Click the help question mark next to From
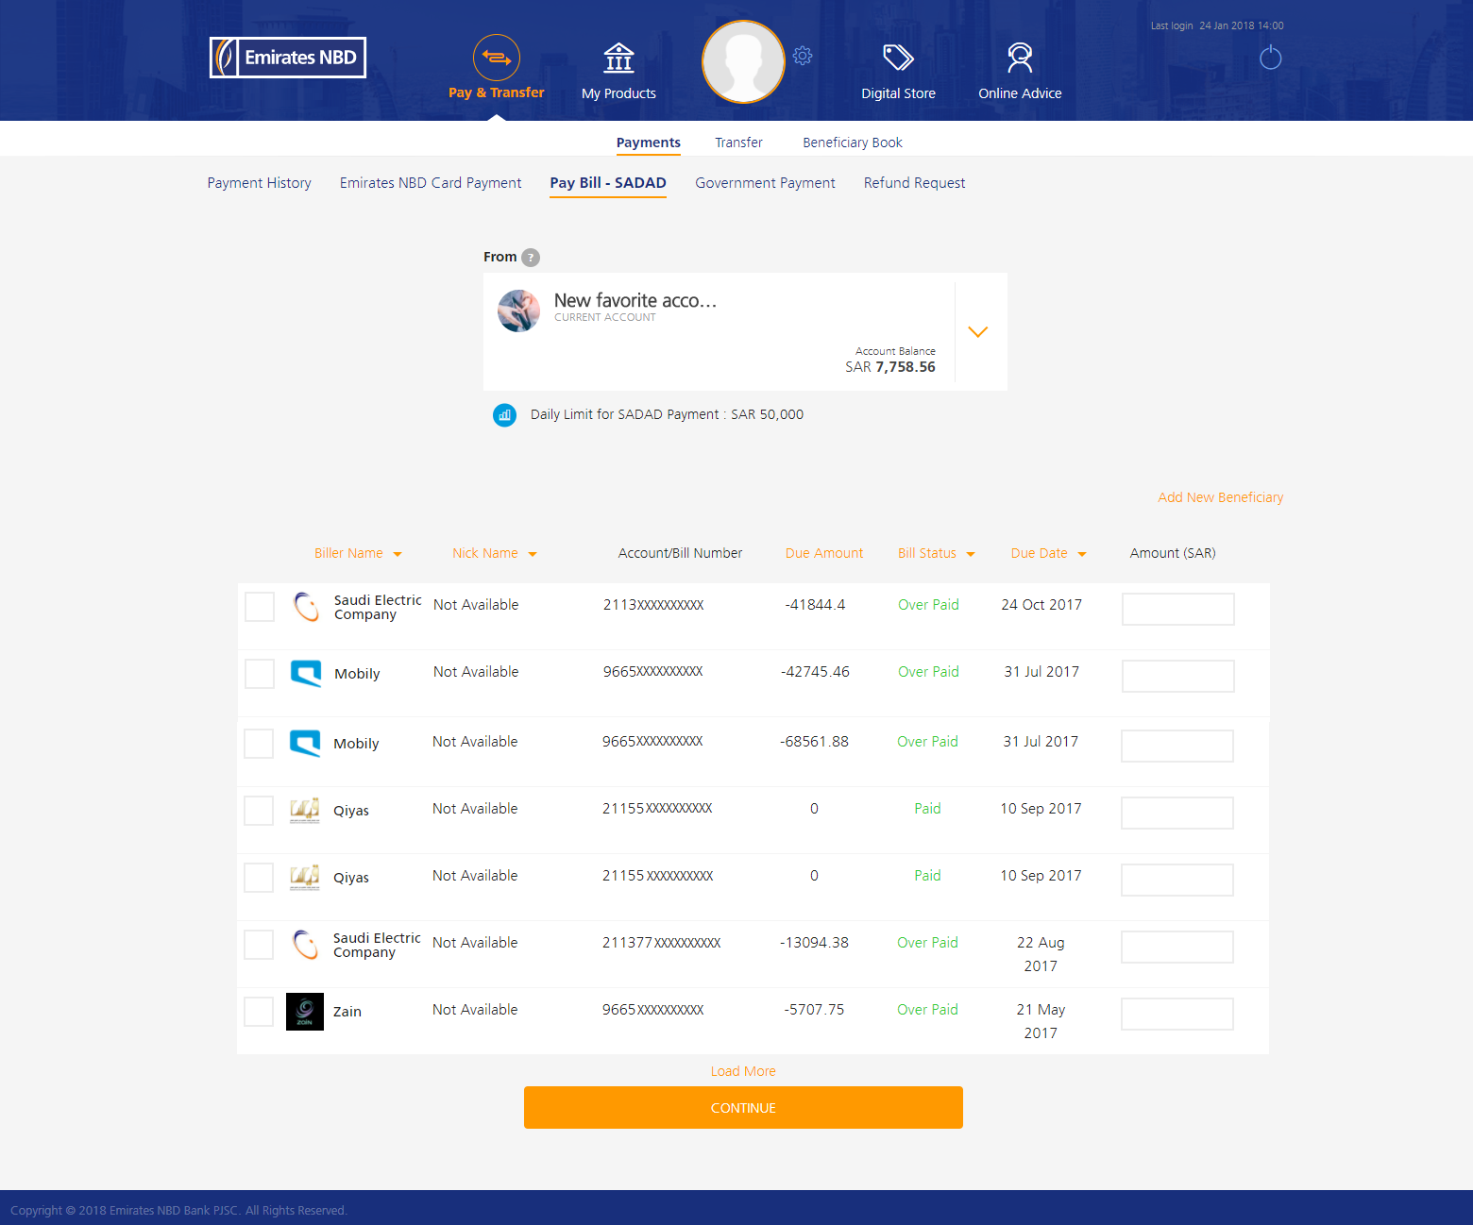 (531, 258)
